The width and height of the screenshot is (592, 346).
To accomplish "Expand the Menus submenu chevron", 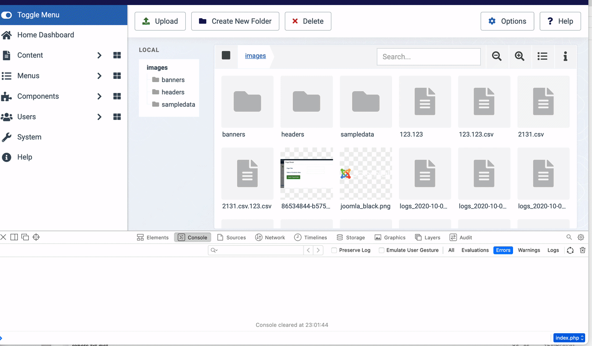I will click(x=99, y=76).
